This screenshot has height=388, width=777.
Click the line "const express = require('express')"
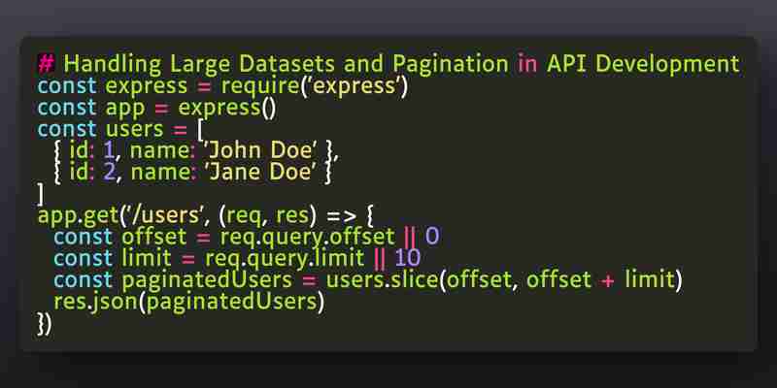coord(222,86)
